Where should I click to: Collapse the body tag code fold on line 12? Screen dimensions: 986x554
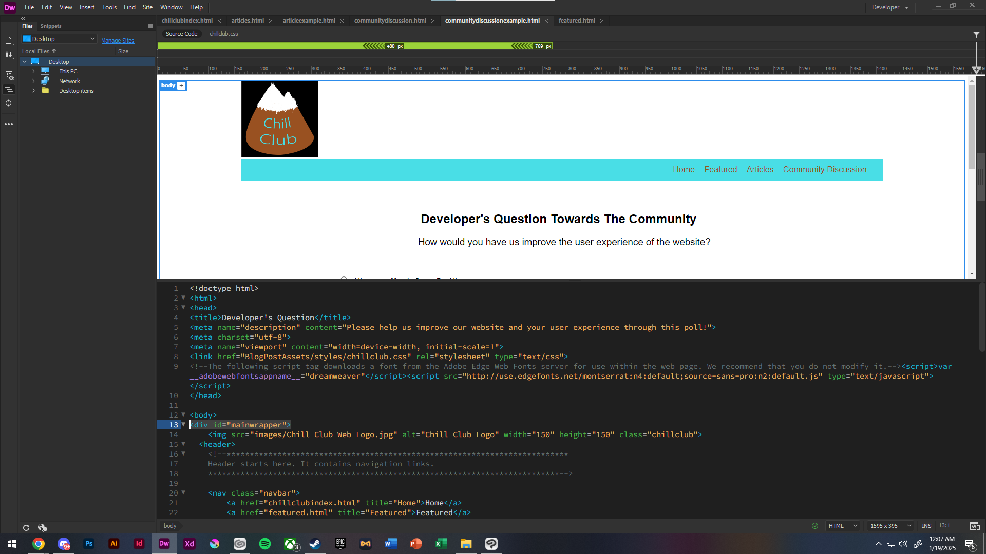click(183, 414)
